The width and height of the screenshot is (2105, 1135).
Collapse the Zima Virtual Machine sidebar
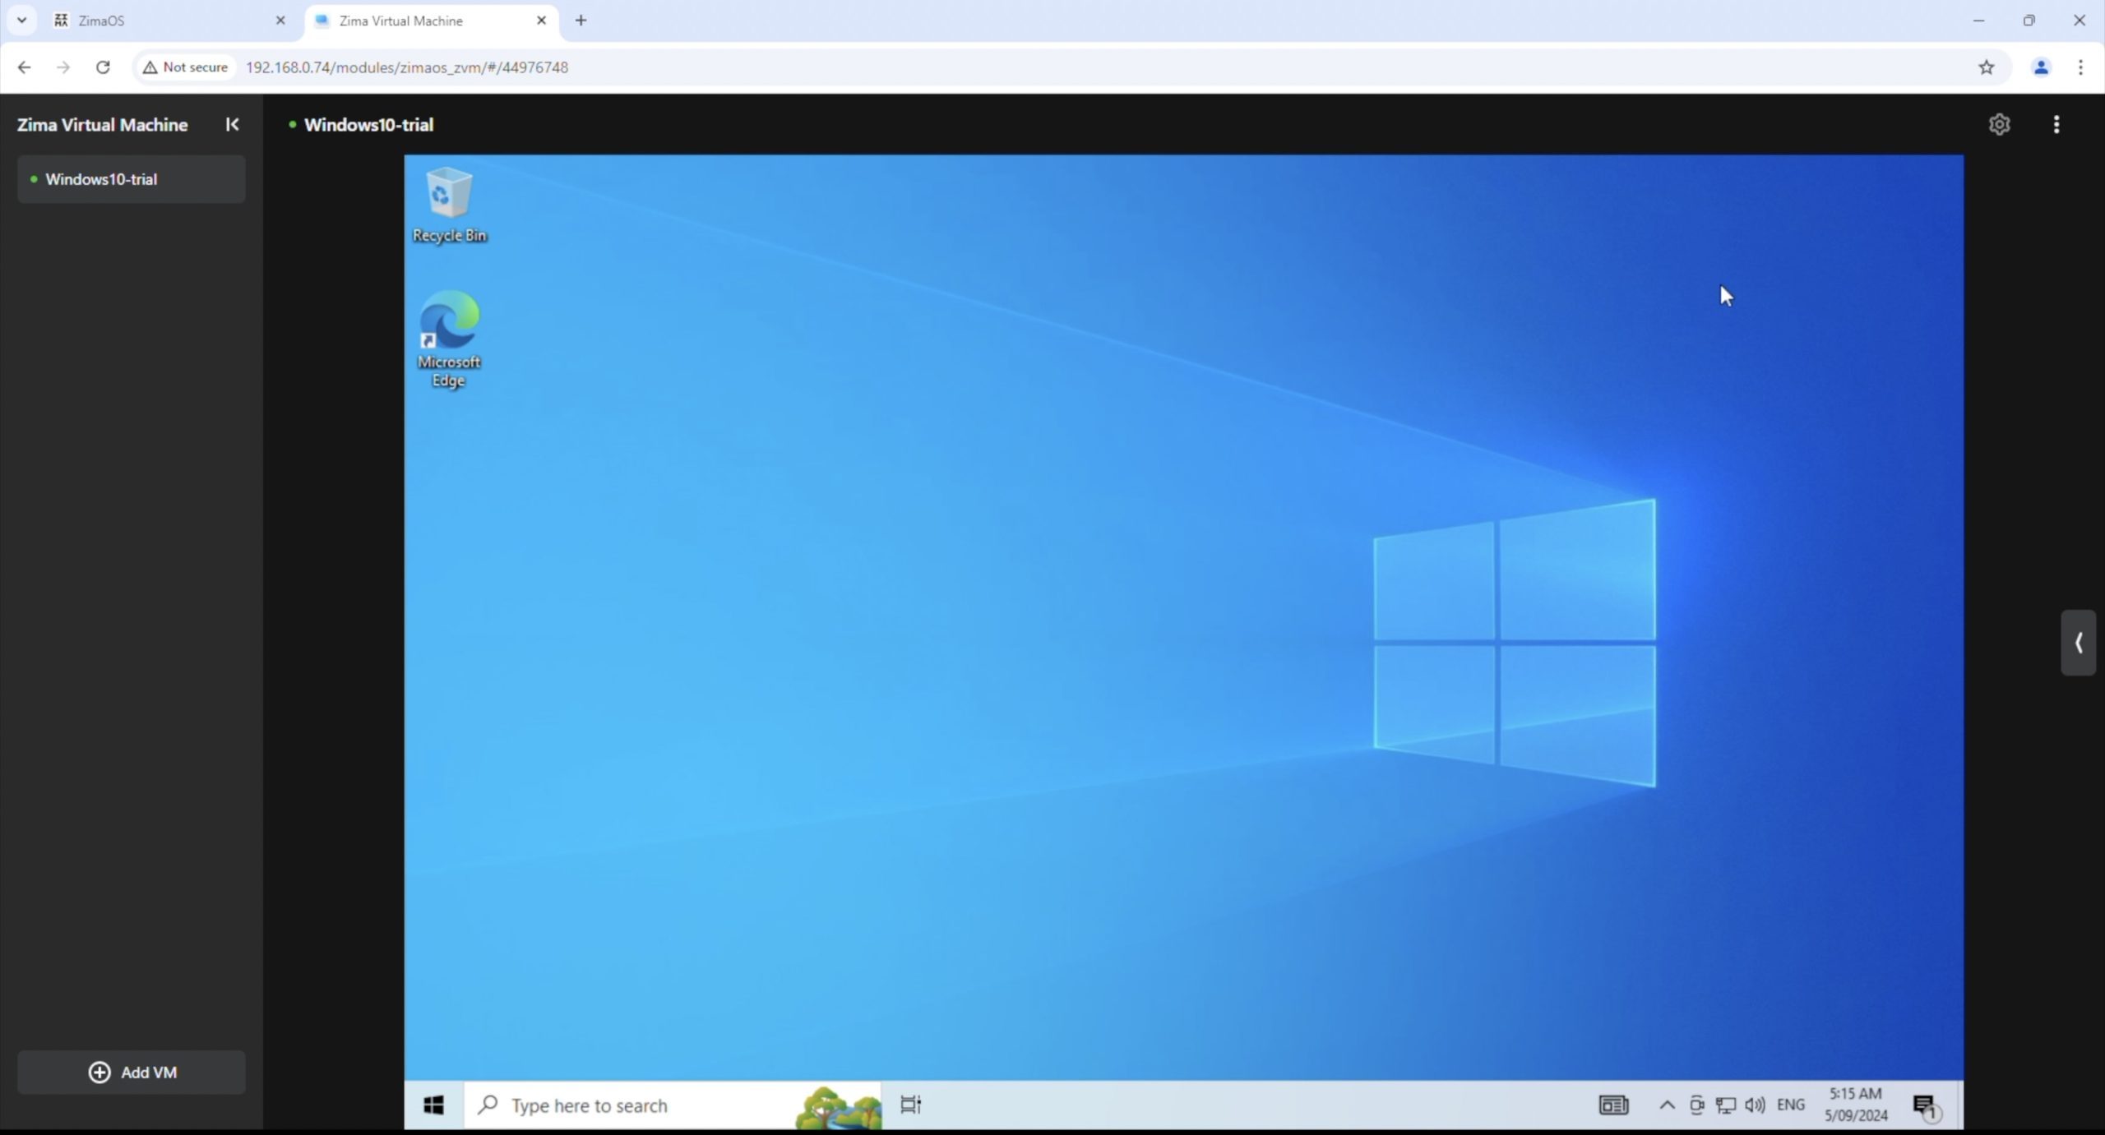pyautogui.click(x=232, y=124)
